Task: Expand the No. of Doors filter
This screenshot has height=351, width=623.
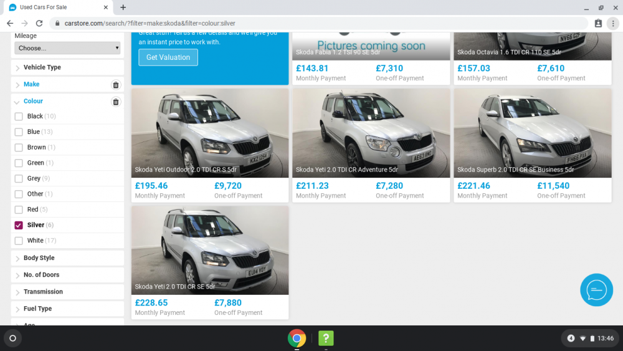Action: click(67, 275)
